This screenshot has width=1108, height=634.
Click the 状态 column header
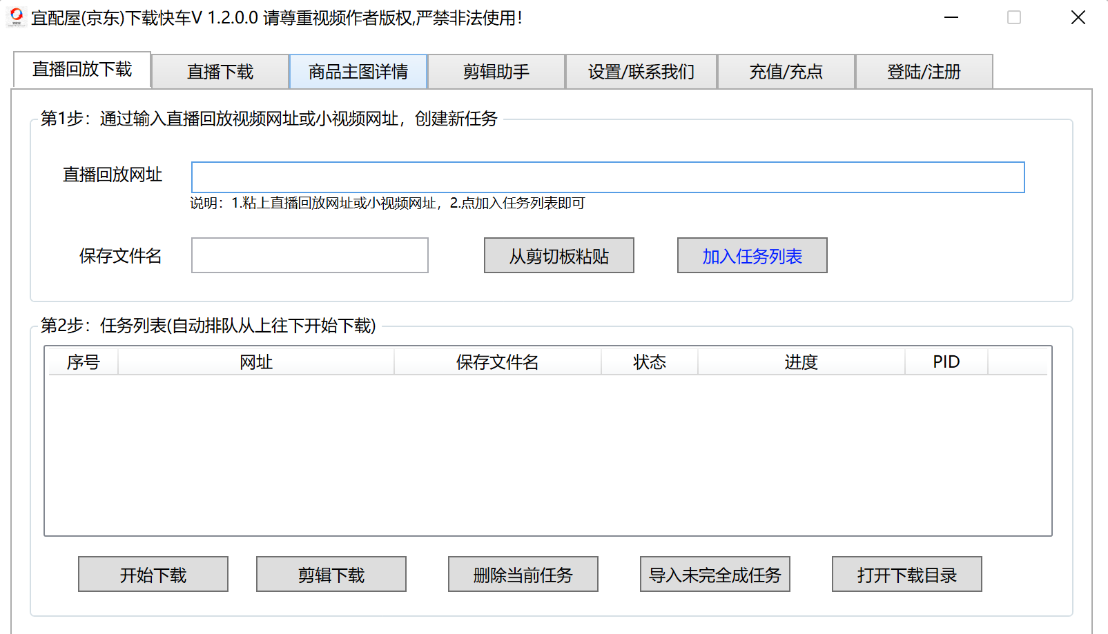pos(650,361)
